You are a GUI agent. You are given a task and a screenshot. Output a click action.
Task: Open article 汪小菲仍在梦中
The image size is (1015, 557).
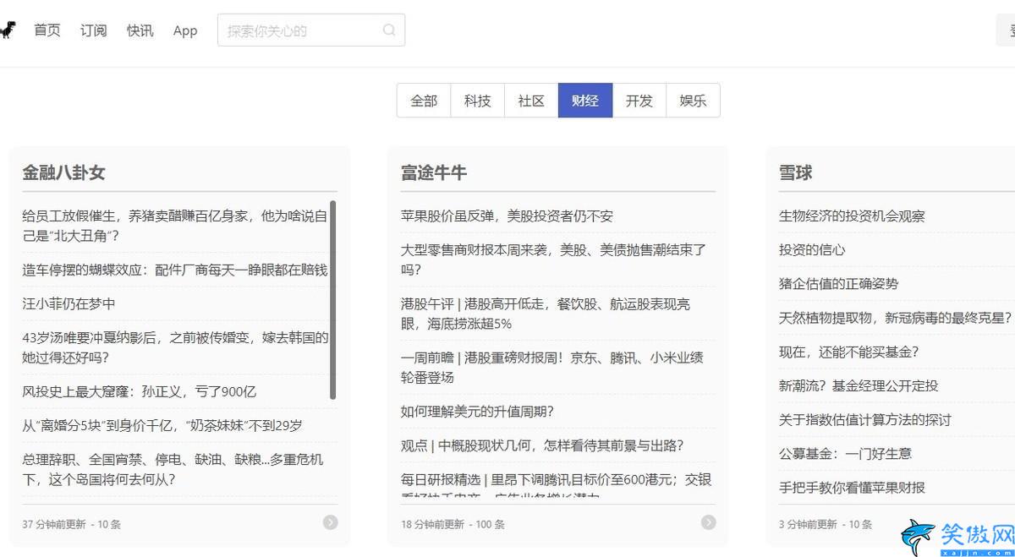pyautogui.click(x=69, y=303)
